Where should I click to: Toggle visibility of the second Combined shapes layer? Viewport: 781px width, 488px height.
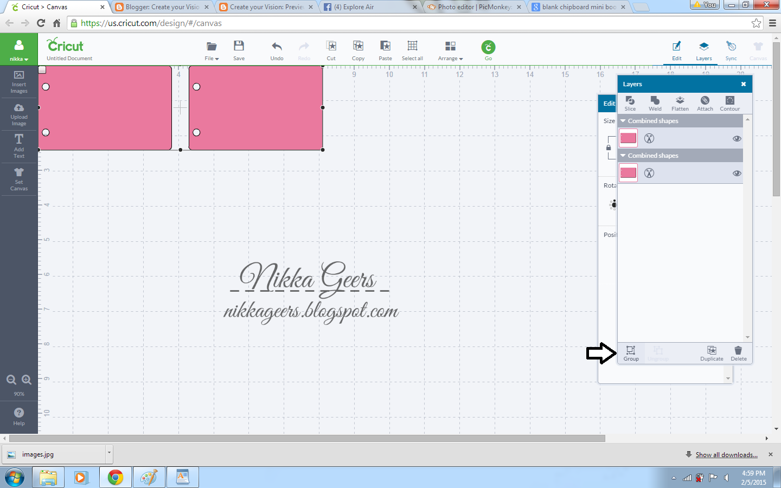[x=737, y=173]
